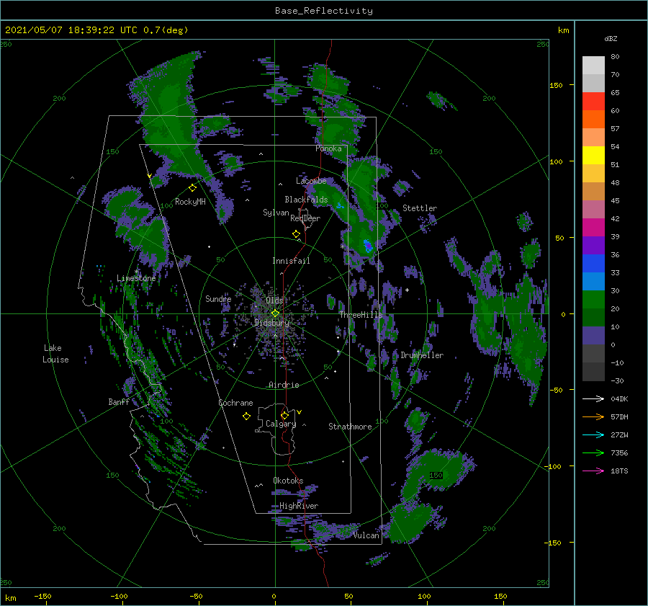Click the magenta 18TS arrow in legend
648x606 pixels.
point(593,471)
